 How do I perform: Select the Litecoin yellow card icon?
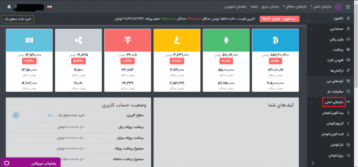tap(177, 40)
